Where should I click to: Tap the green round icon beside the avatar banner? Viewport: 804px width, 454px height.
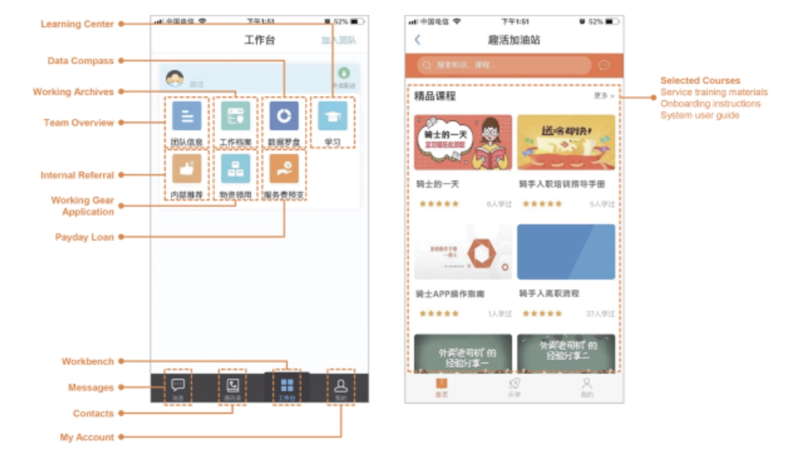point(344,74)
